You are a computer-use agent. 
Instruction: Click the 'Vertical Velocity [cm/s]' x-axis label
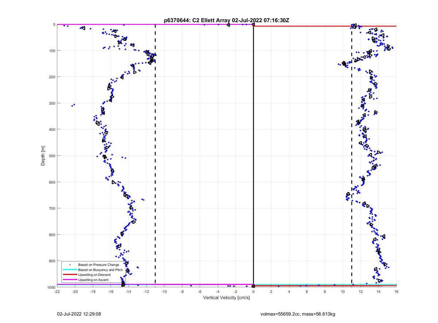[226, 298]
